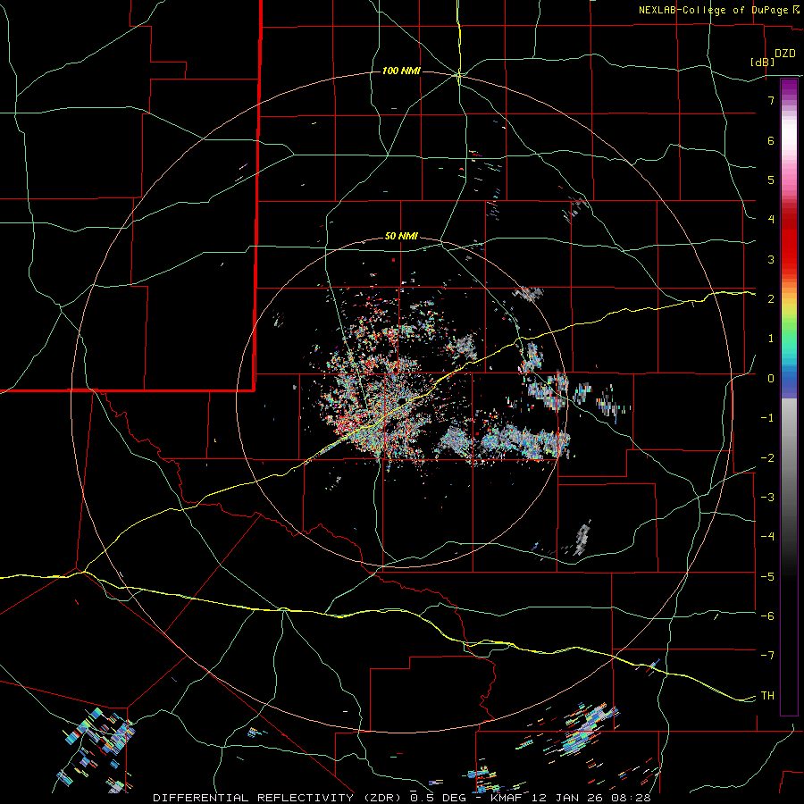The height and width of the screenshot is (804, 804).
Task: Click the -5 value on the color scale
Action: [767, 577]
